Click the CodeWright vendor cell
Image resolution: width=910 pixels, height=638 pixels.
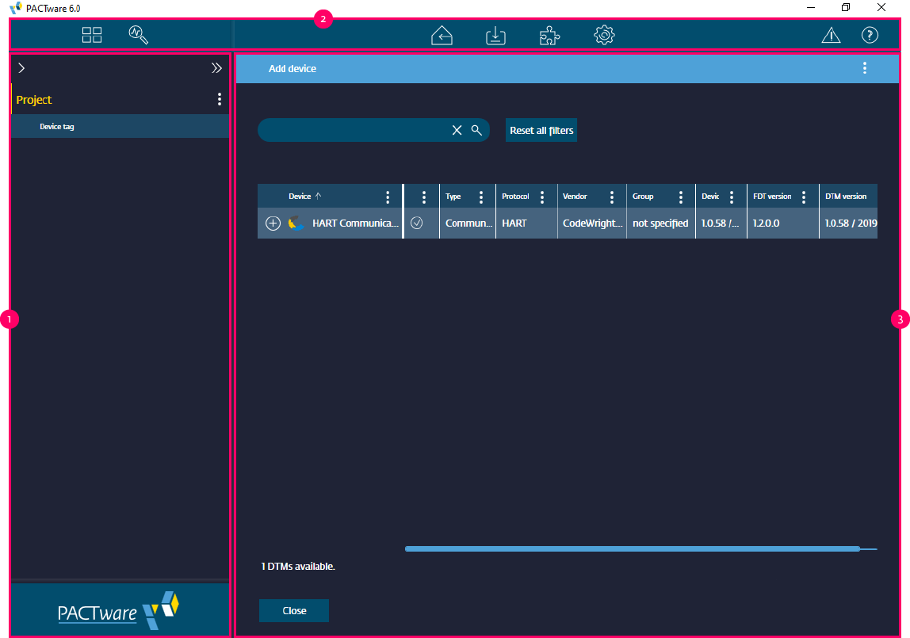592,223
